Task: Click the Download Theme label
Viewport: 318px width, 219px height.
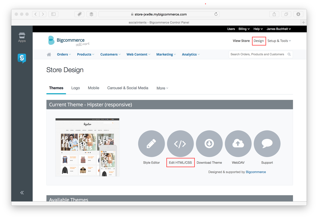Action: click(x=209, y=163)
